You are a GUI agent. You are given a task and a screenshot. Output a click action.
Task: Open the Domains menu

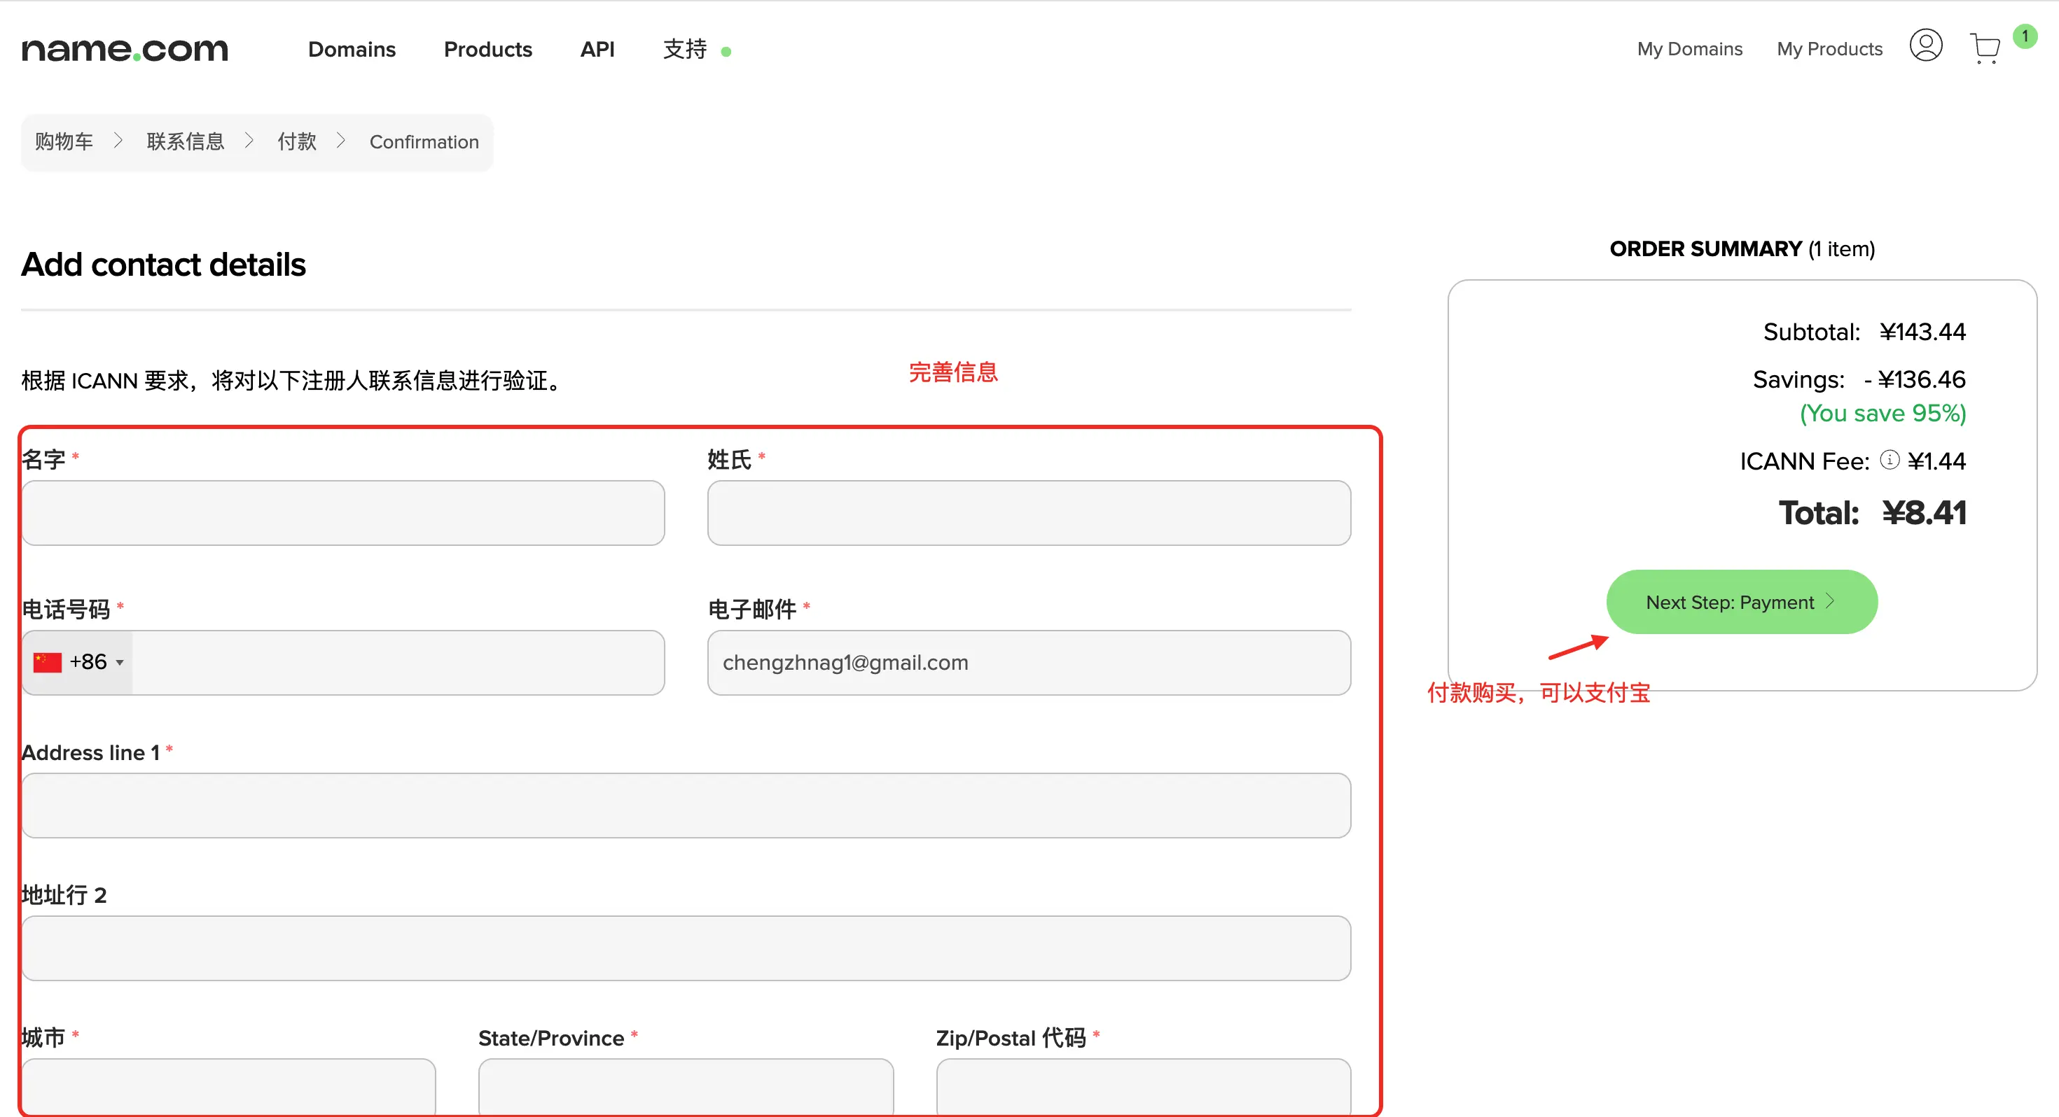pos(352,50)
